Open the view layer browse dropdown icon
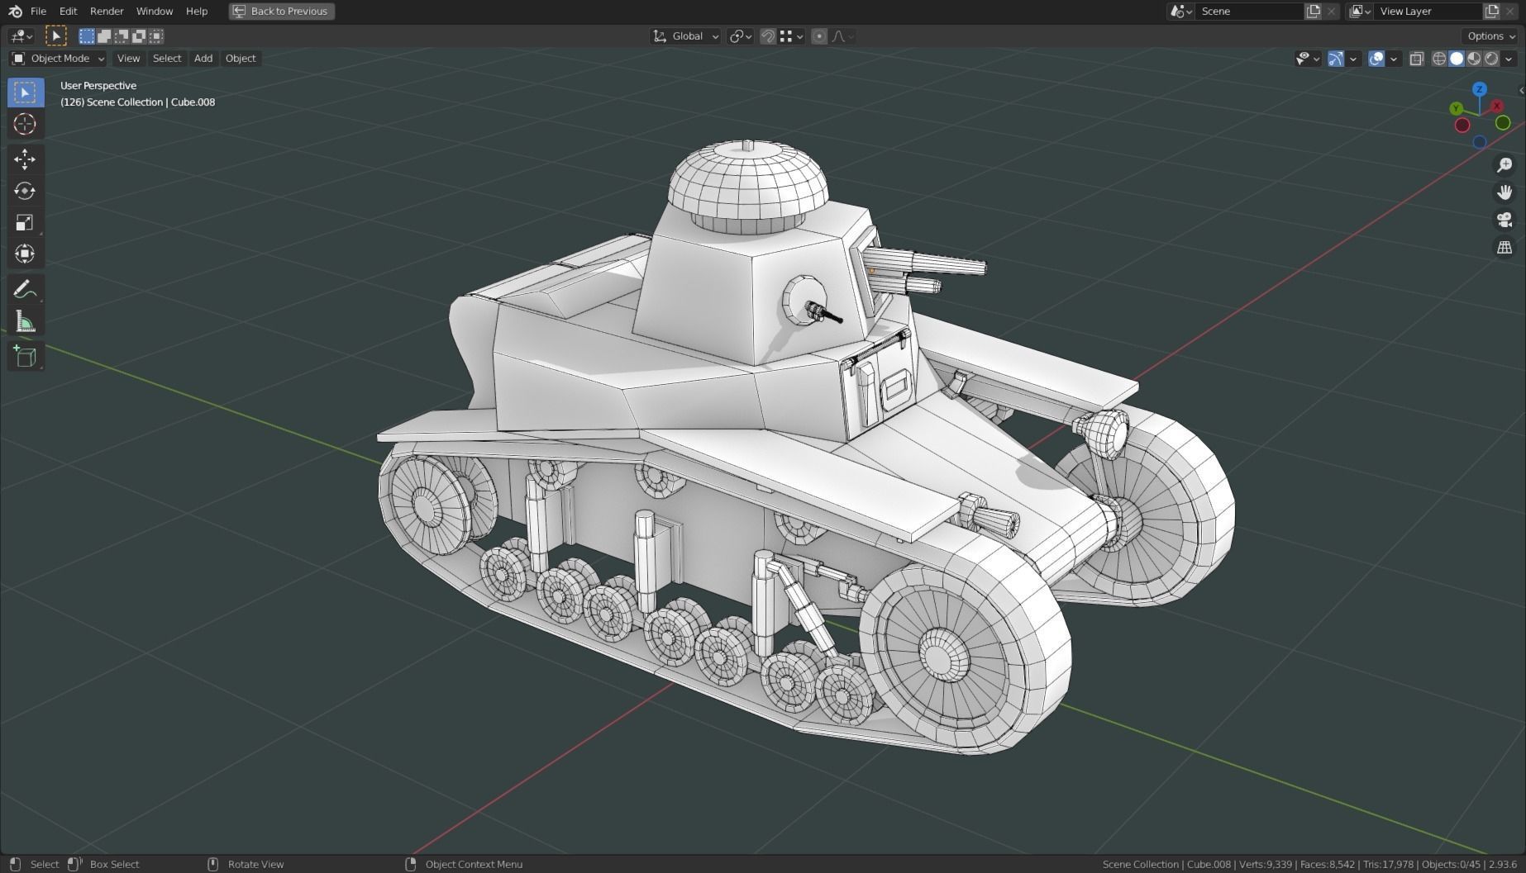Viewport: 1526px width, 873px height. (1359, 12)
